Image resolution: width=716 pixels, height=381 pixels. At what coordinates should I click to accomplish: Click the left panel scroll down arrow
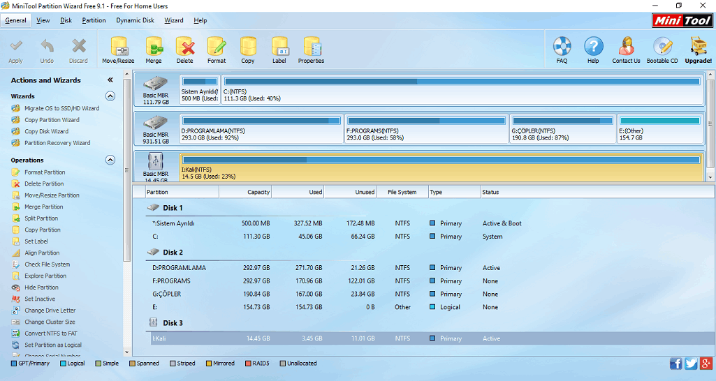tap(127, 352)
